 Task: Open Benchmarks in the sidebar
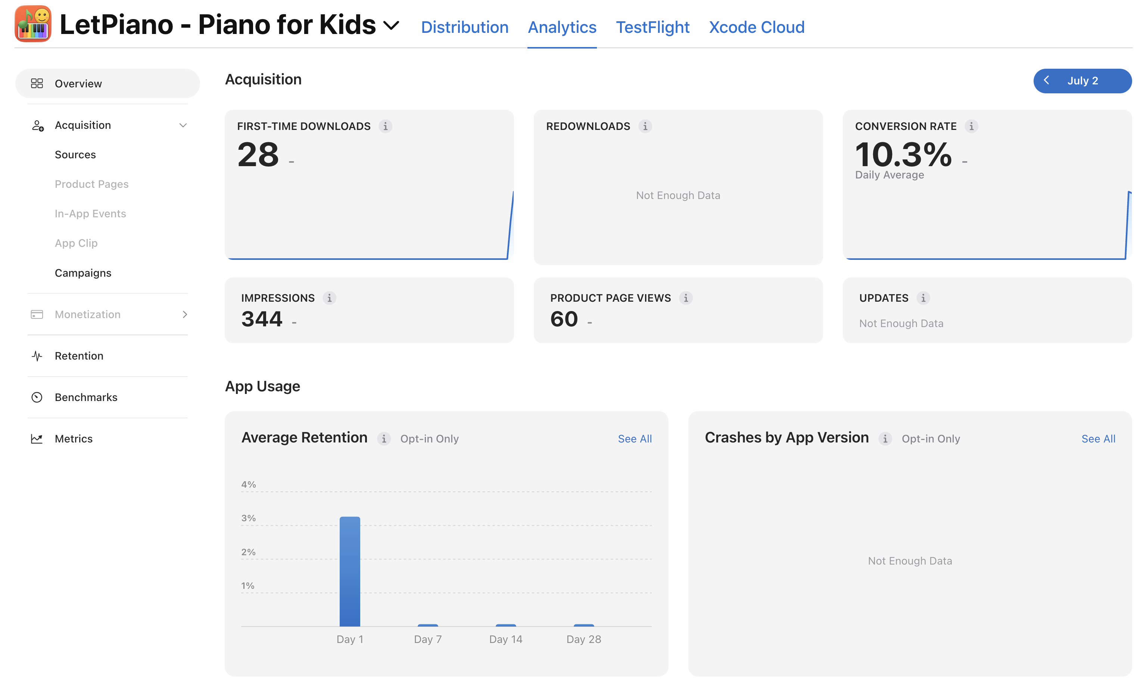point(86,397)
